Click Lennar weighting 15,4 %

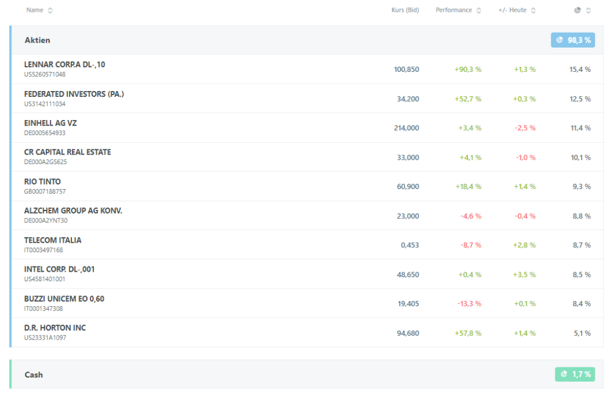coord(580,70)
